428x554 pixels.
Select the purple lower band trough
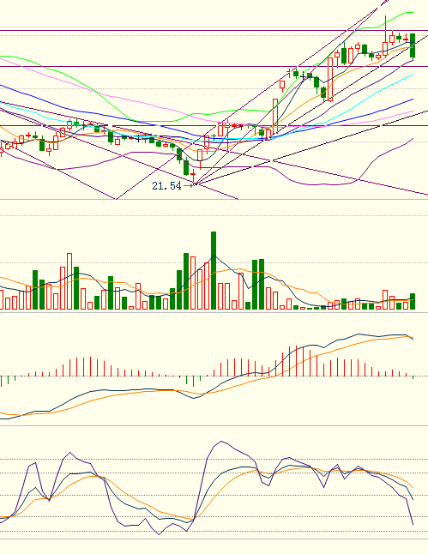[x=323, y=184]
